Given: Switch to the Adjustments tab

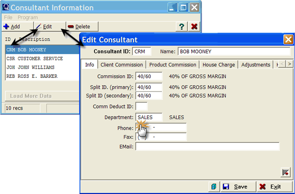Looking at the screenshot, I should click(x=256, y=65).
